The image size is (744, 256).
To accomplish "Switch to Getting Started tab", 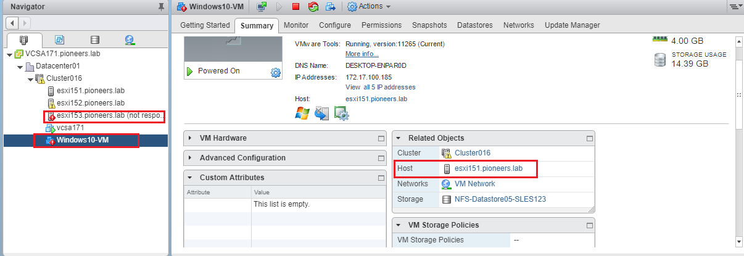I will tap(204, 25).
